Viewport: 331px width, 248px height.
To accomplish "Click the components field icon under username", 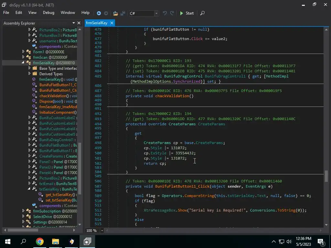I will 35,46.
